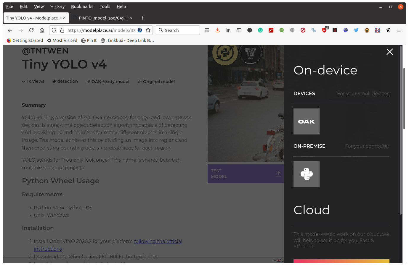The height and width of the screenshot is (266, 409).
Task: Click the red blocked-circle extension icon
Action: tap(303, 30)
